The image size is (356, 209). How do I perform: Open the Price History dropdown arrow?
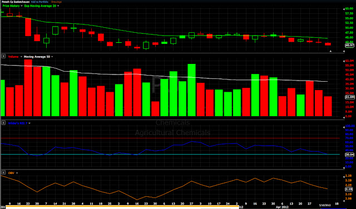click(x=22, y=6)
